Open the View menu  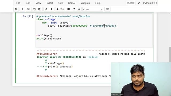(x=38, y=3)
